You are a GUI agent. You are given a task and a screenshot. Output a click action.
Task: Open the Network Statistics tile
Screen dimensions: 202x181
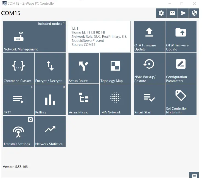click(50, 131)
